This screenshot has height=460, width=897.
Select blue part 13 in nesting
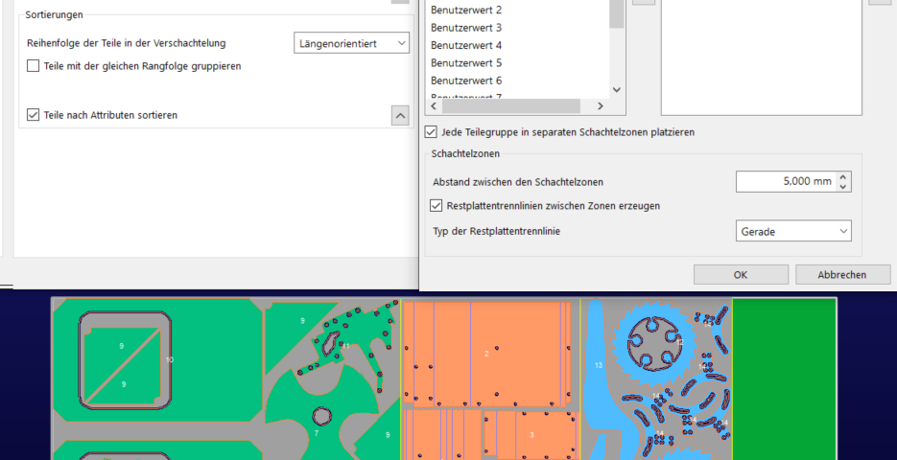click(x=599, y=365)
